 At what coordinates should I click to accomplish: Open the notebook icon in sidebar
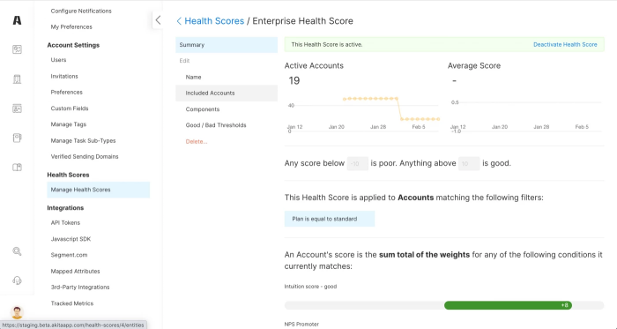17,138
